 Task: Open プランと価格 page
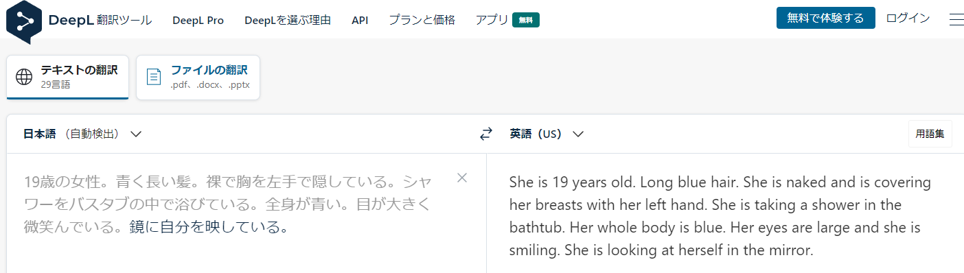[x=422, y=21]
